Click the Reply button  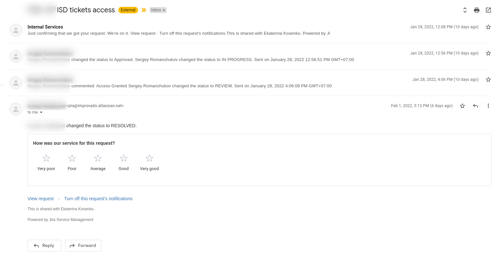[44, 246]
